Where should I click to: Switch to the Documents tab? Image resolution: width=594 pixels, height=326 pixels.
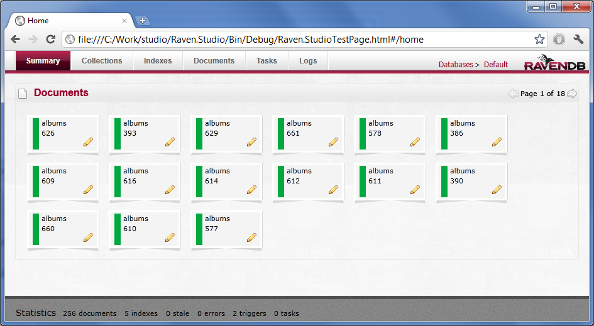(x=214, y=61)
